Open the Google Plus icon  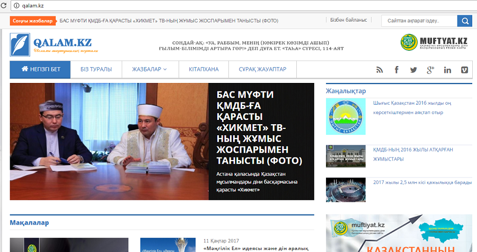click(x=430, y=70)
